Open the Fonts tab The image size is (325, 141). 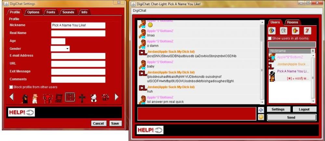51,12
